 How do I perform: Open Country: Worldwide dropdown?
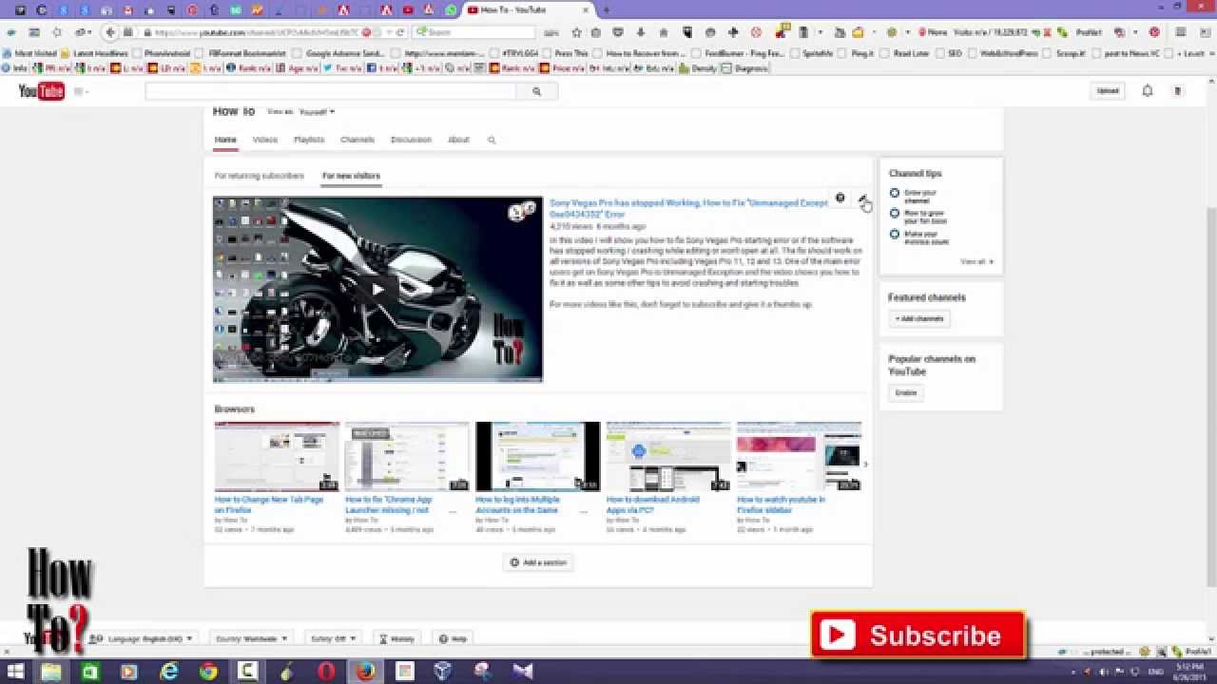coord(251,638)
